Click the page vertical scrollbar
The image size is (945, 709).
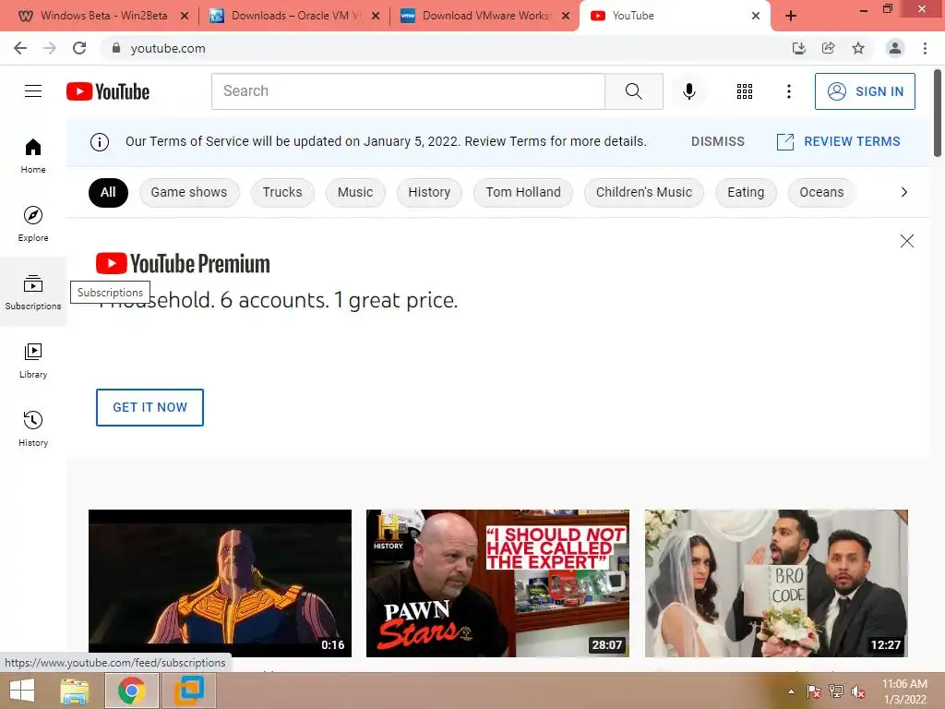[938, 114]
